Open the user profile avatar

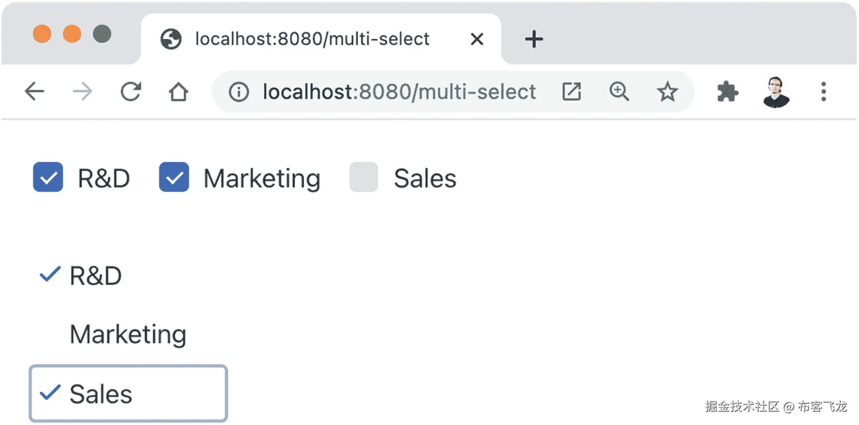776,92
